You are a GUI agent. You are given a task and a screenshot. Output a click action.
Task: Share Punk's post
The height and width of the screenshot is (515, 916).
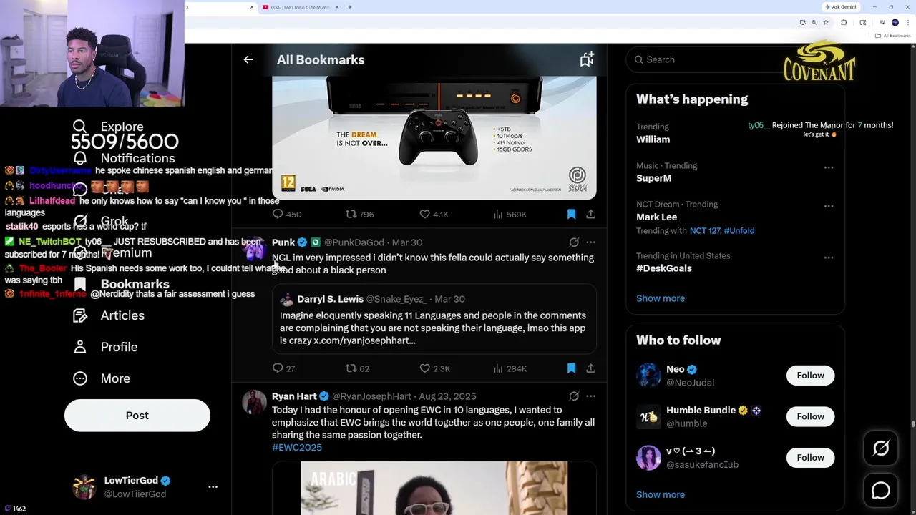pos(590,368)
